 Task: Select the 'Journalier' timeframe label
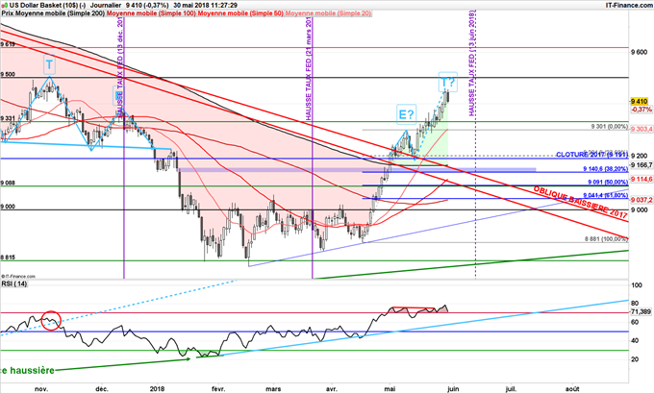[106, 6]
